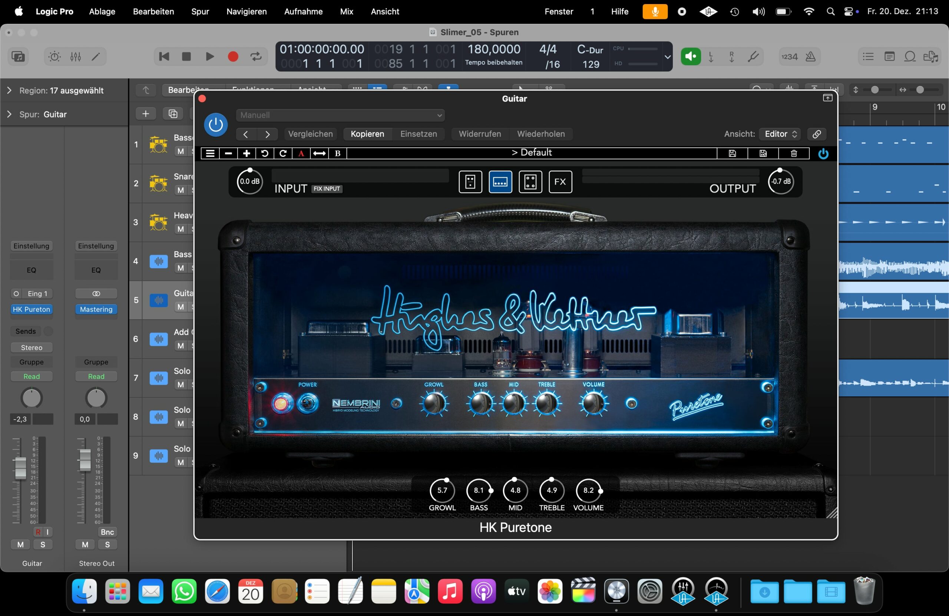Select the highlighted blue amp view button
This screenshot has width=949, height=616.
point(500,182)
